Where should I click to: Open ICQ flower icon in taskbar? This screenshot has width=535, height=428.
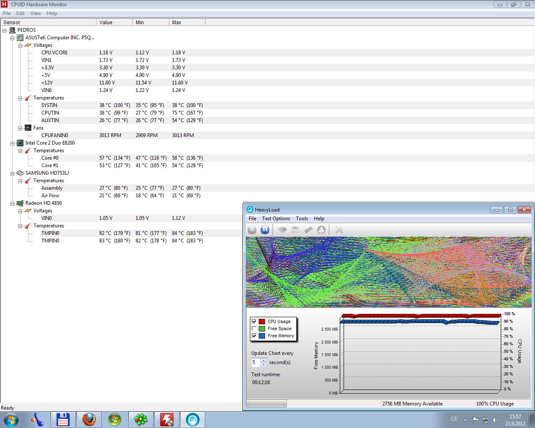point(141,419)
